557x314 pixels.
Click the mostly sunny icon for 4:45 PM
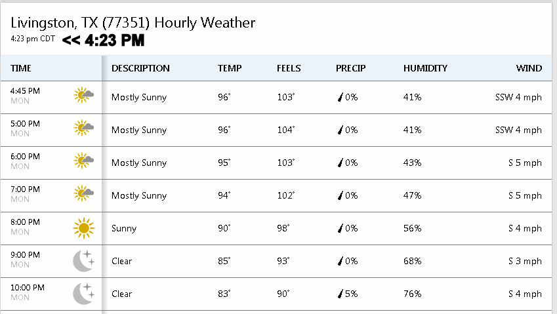83,96
